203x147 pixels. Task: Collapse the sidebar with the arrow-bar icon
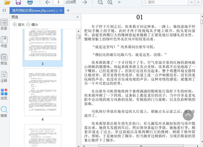tap(4, 10)
